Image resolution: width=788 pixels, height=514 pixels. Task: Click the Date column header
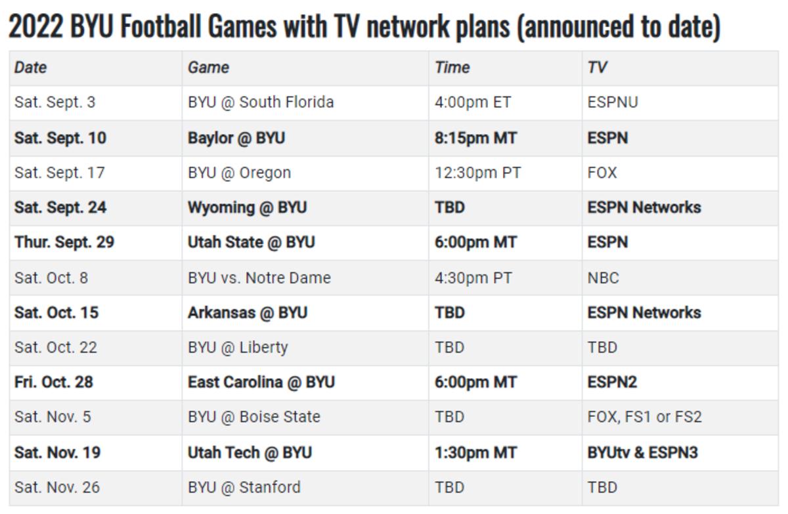[x=31, y=68]
